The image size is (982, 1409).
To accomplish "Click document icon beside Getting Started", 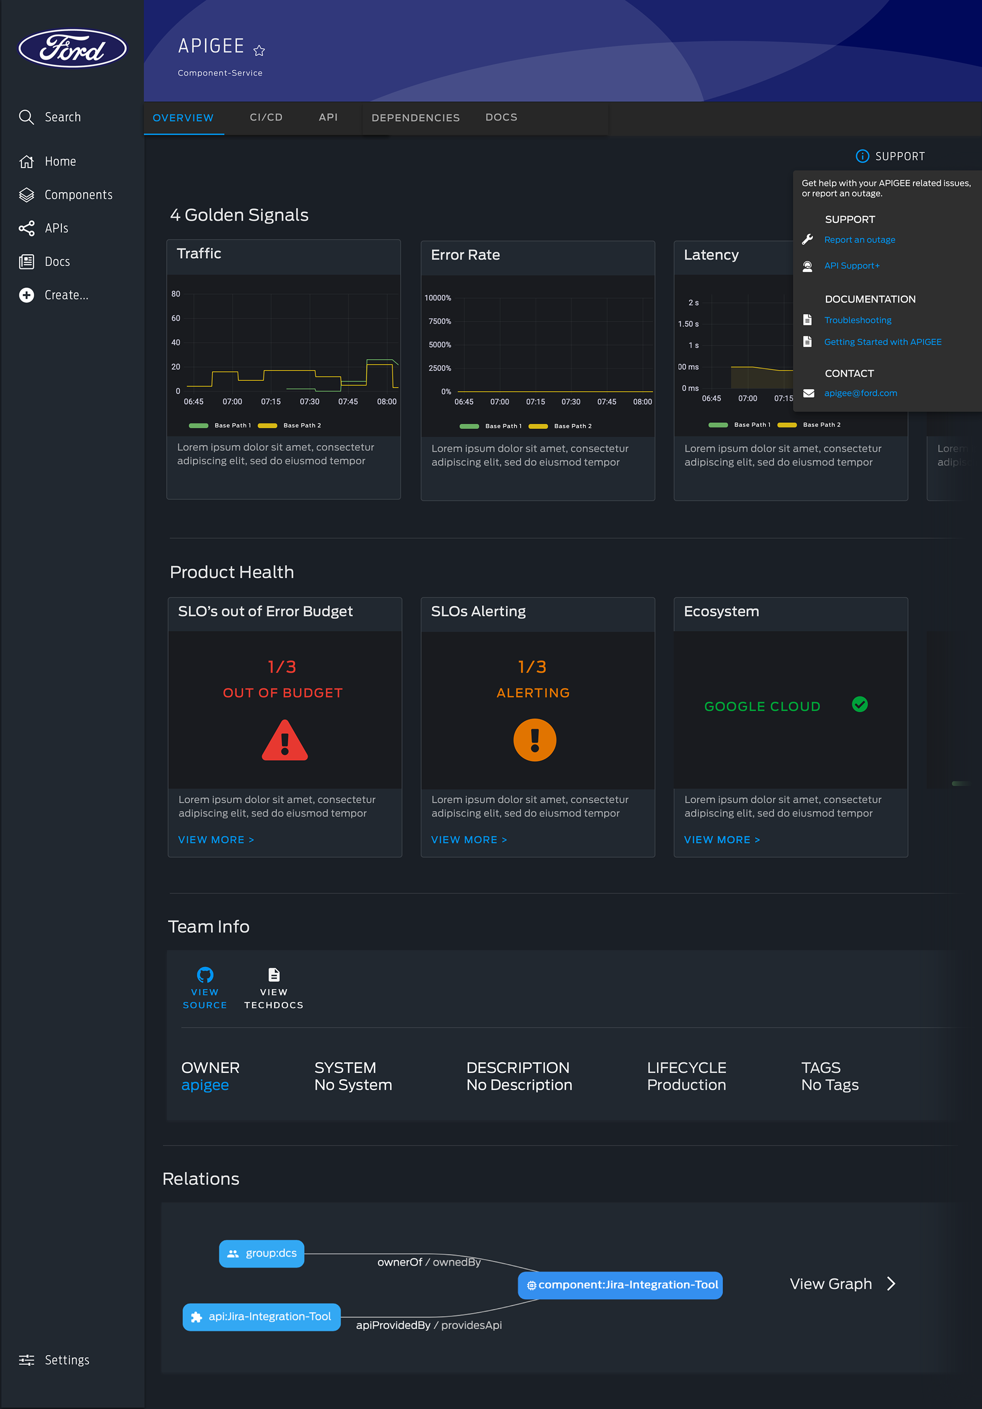I will (808, 341).
